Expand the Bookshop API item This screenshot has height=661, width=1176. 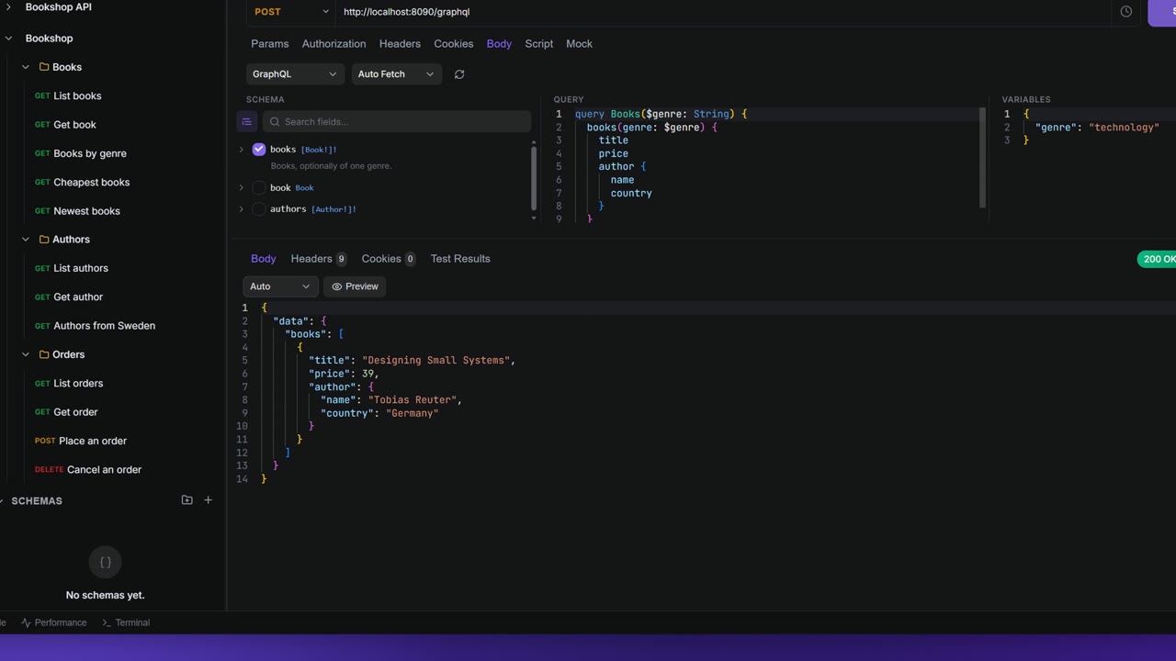tap(8, 7)
